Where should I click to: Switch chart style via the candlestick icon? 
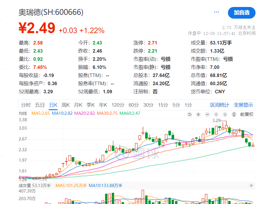234,114
